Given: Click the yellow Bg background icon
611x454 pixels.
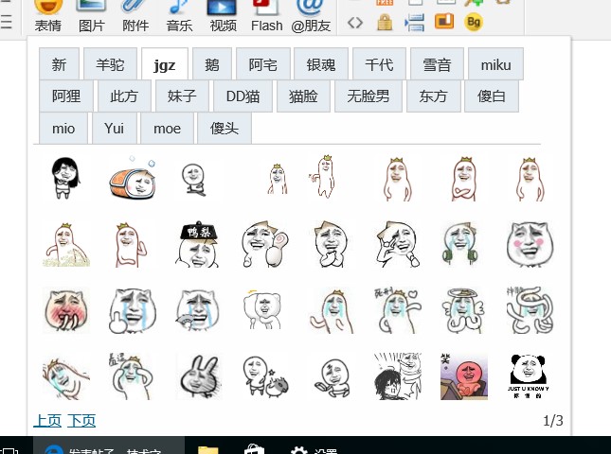Looking at the screenshot, I should [474, 22].
